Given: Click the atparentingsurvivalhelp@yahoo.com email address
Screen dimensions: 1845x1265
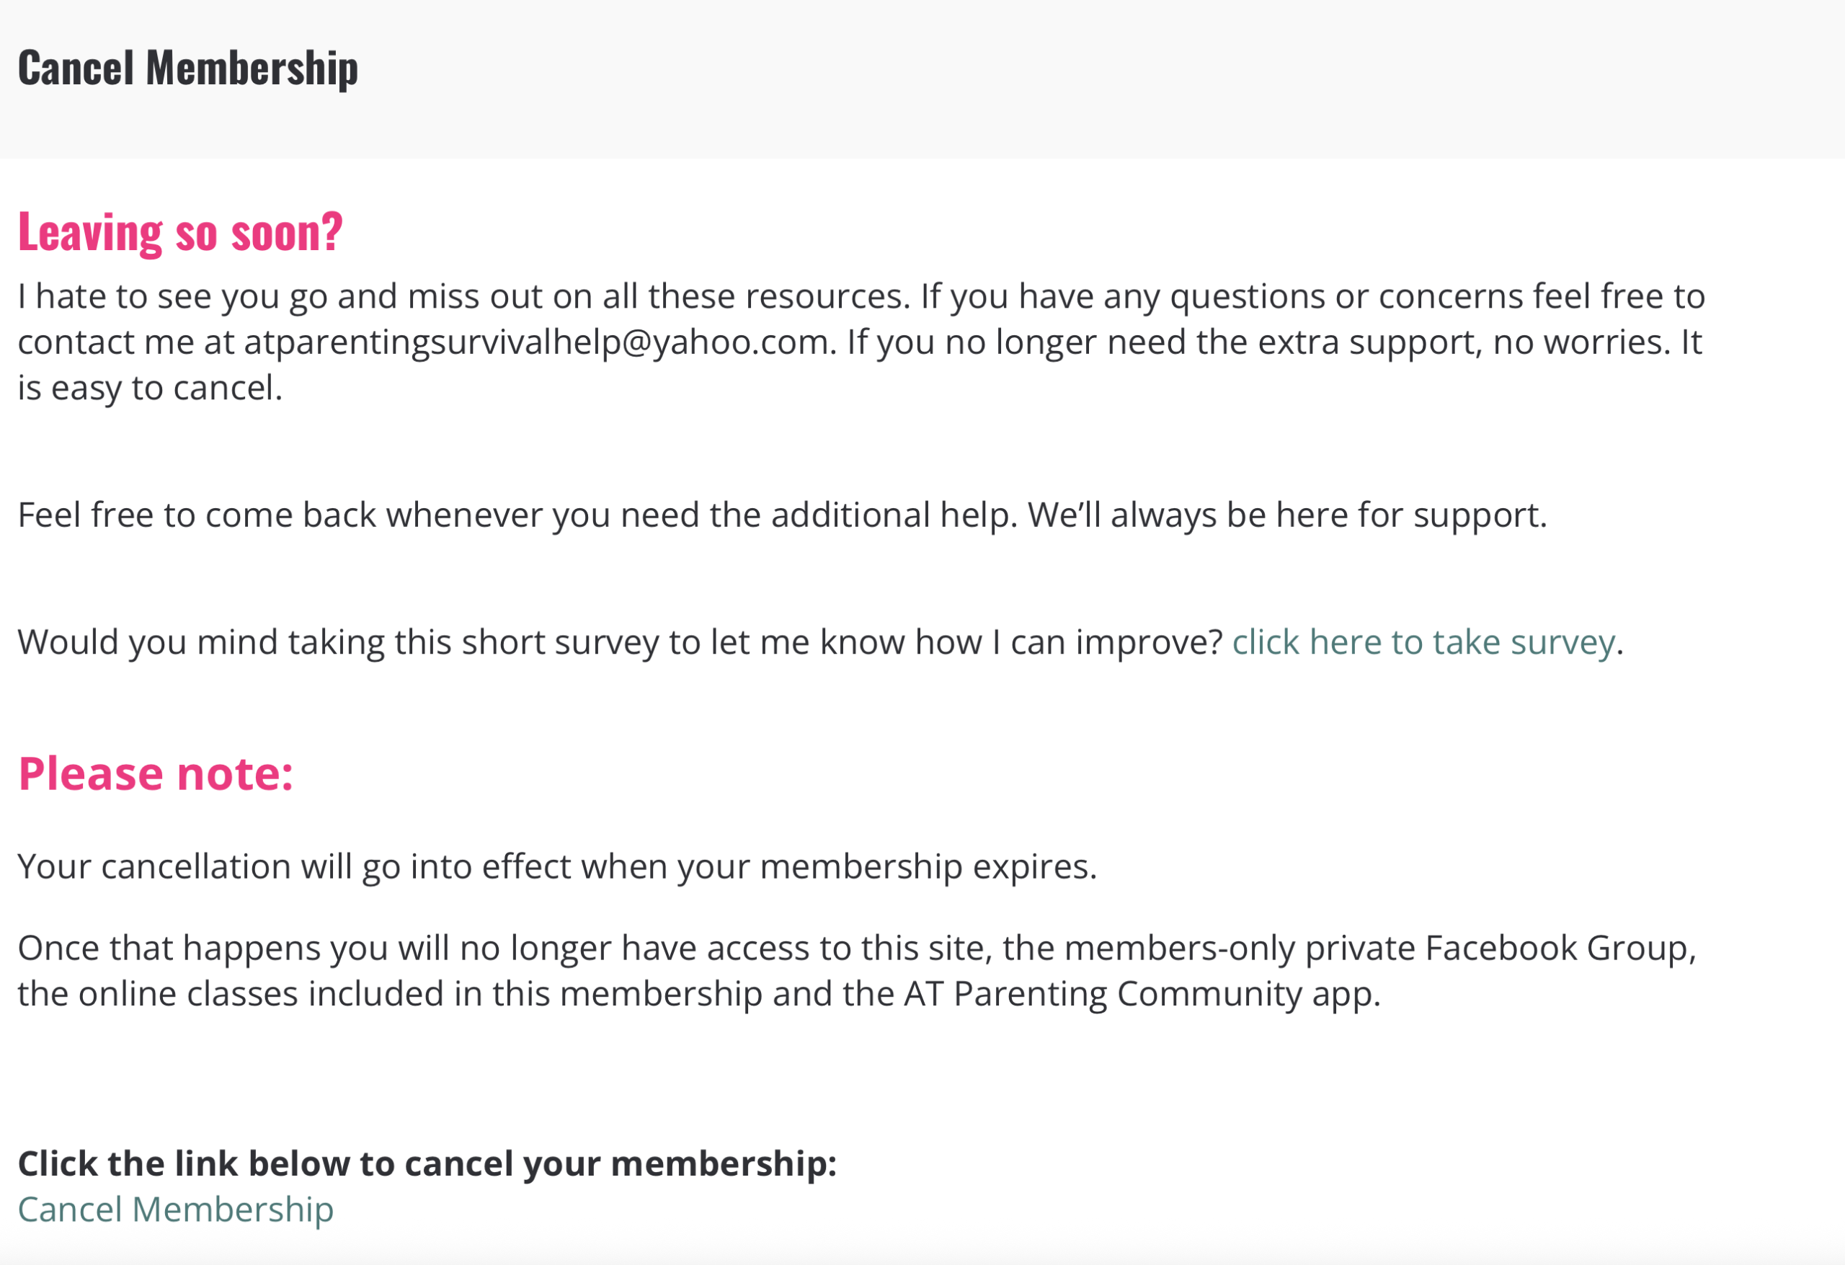Looking at the screenshot, I should pyautogui.click(x=537, y=342).
